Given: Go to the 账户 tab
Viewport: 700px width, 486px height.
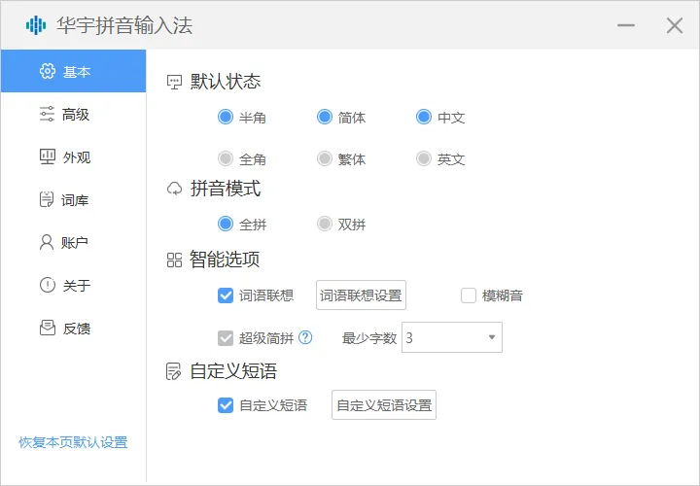Looking at the screenshot, I should 73,242.
